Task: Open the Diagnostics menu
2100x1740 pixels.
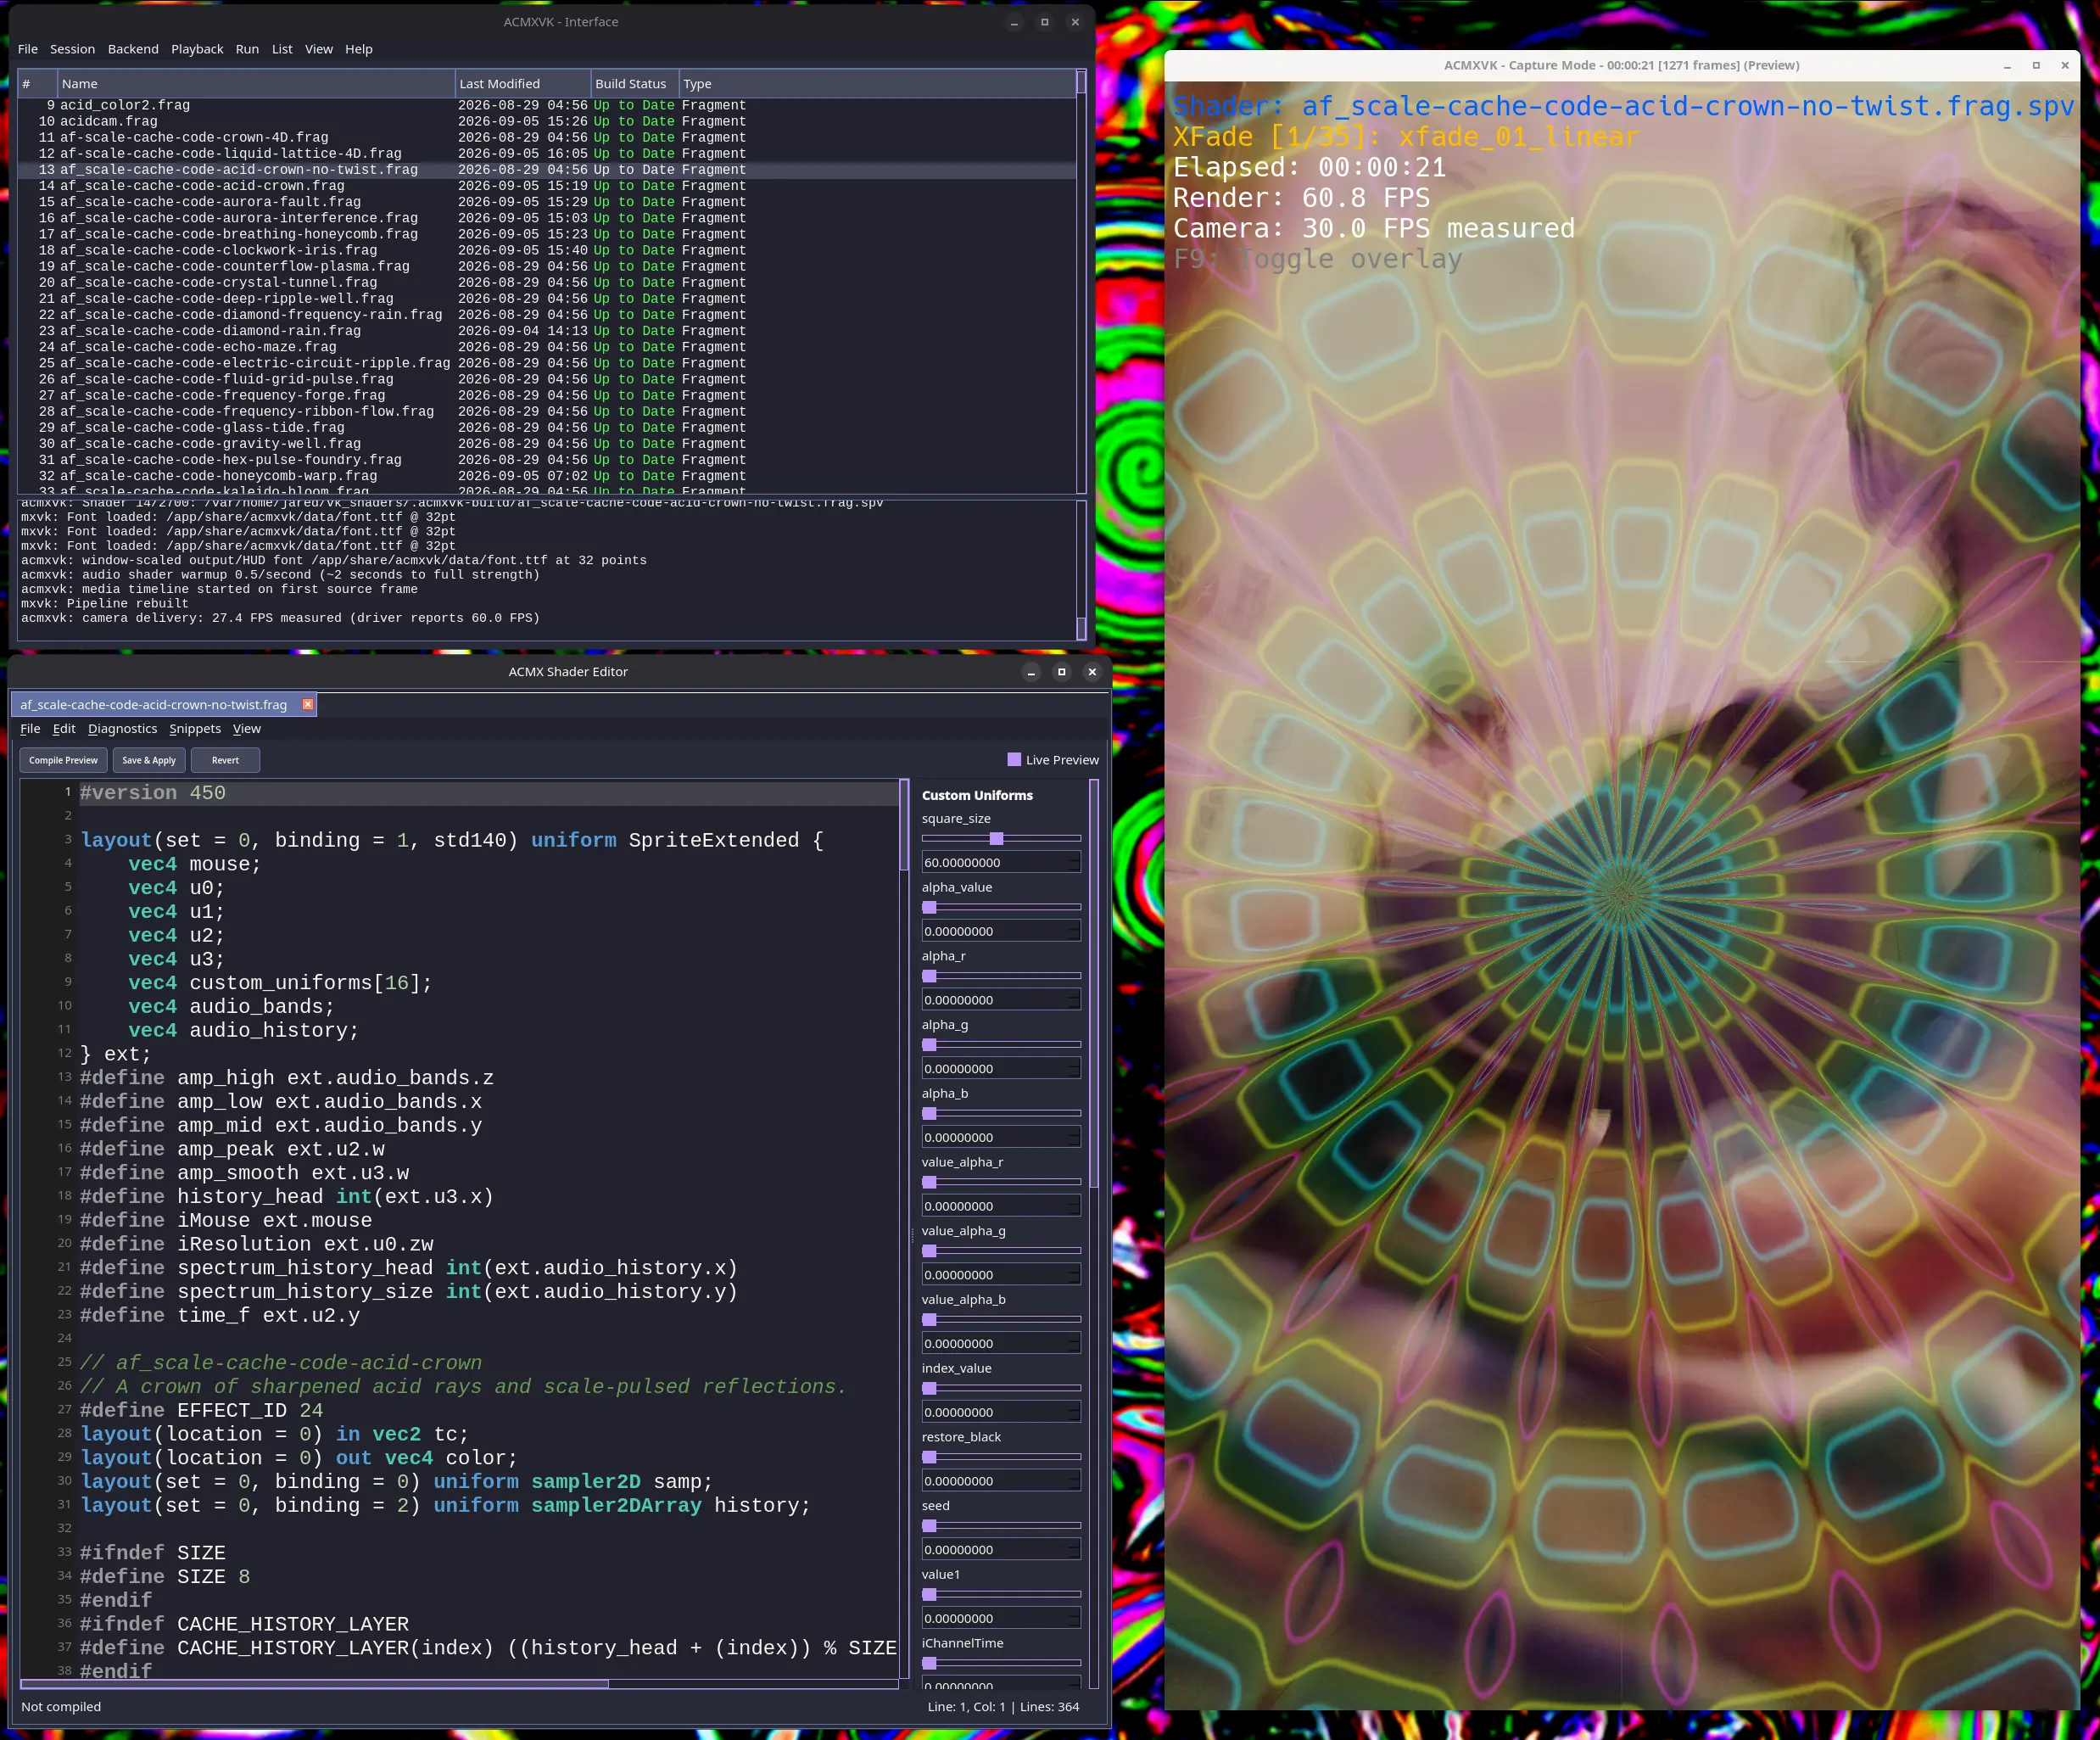Action: pyautogui.click(x=122, y=729)
